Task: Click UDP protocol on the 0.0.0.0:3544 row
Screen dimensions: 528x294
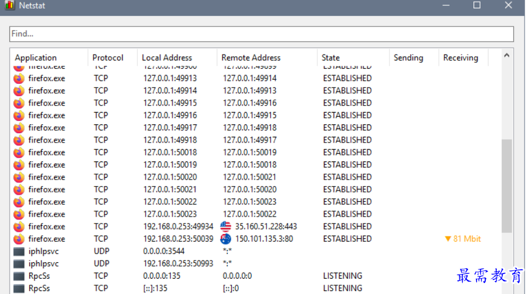Action: 101,251
